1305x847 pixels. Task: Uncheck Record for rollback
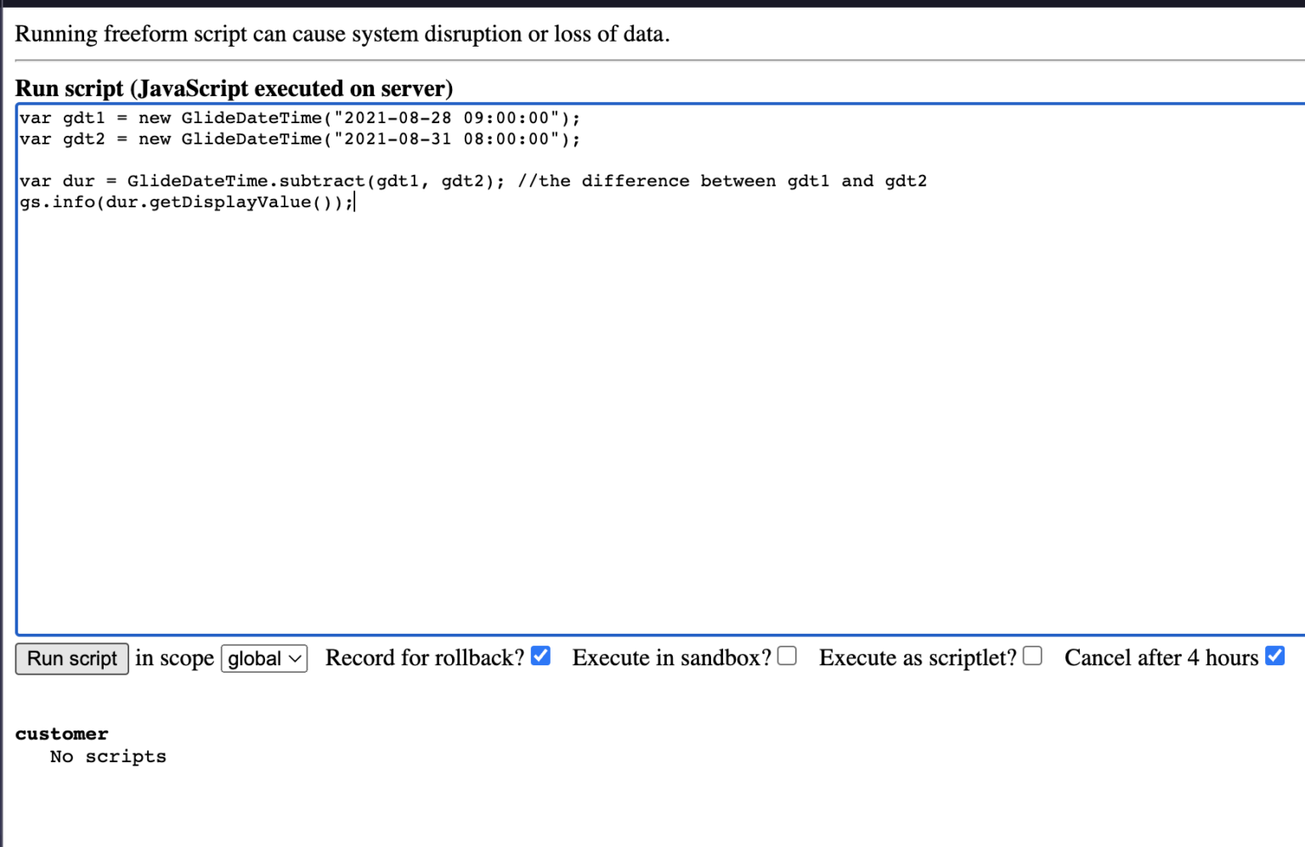[x=540, y=656]
